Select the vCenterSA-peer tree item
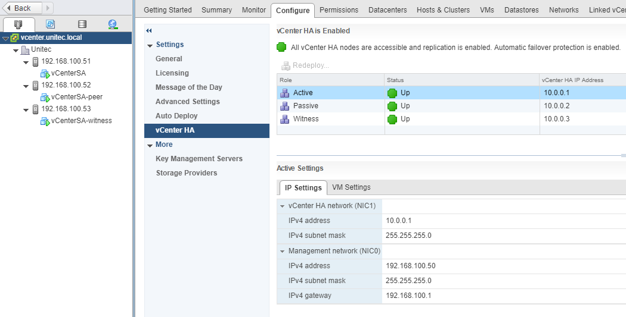 tap(77, 97)
